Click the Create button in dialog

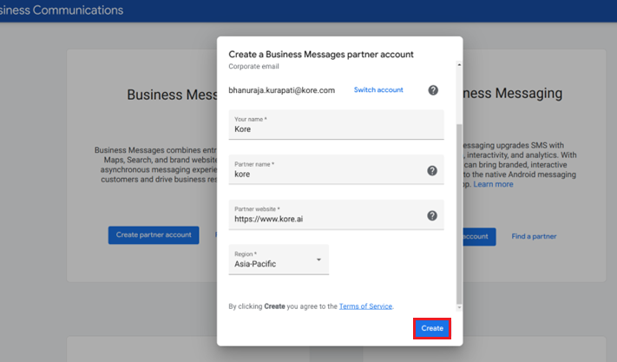tap(432, 328)
